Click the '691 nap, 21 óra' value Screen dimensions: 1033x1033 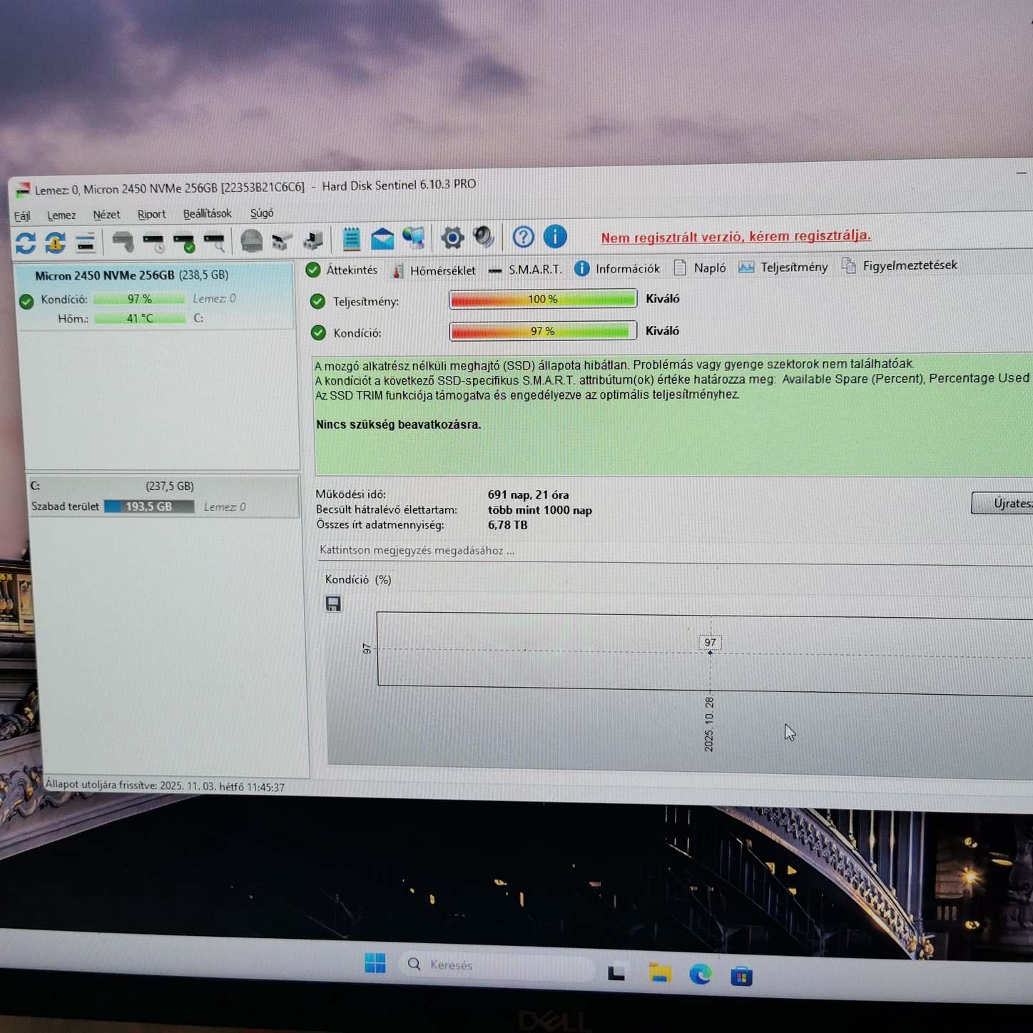[x=528, y=494]
